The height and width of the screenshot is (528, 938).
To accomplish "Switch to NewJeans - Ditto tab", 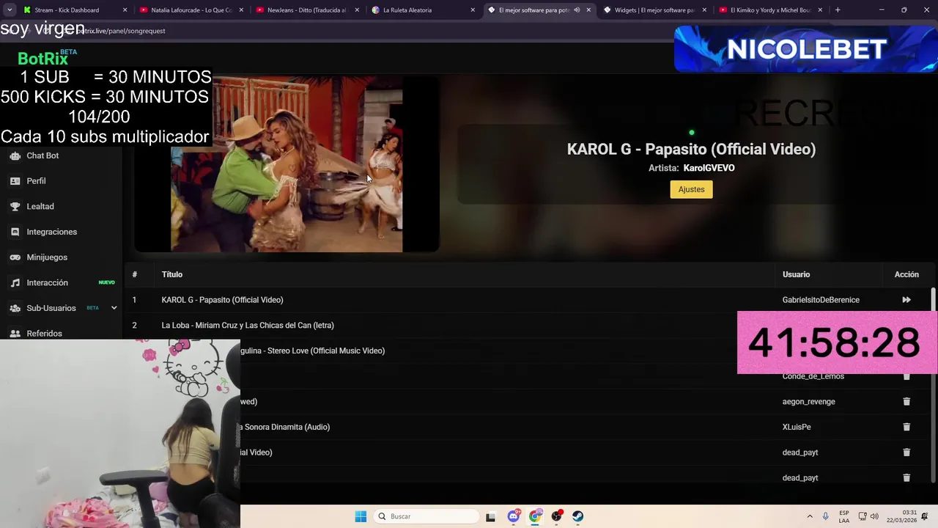I will click(x=306, y=10).
